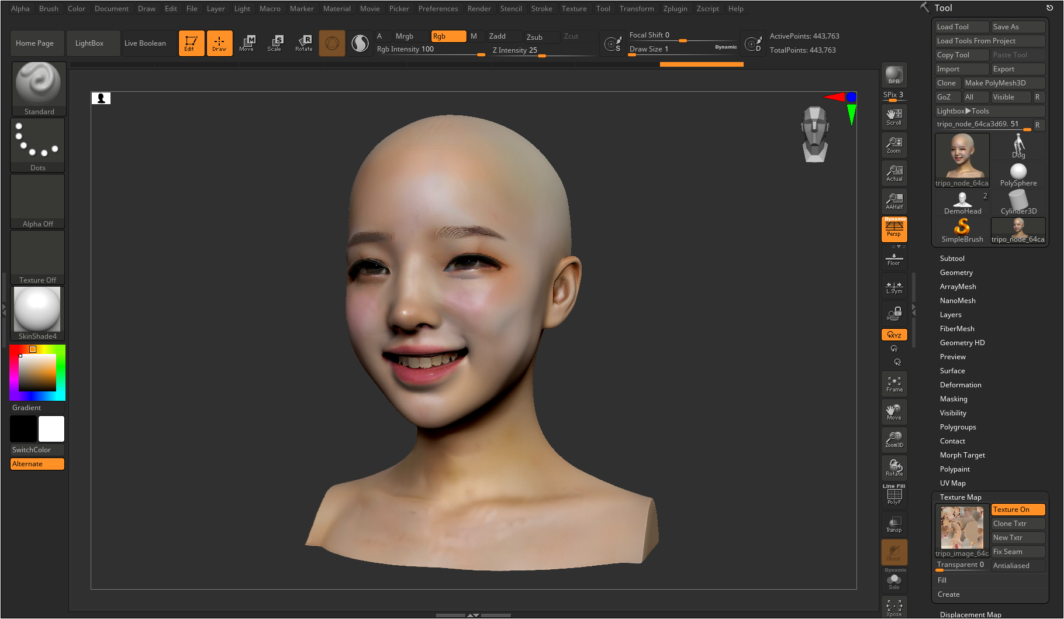The width and height of the screenshot is (1064, 619).
Task: Click the BPR render icon
Action: 894,75
